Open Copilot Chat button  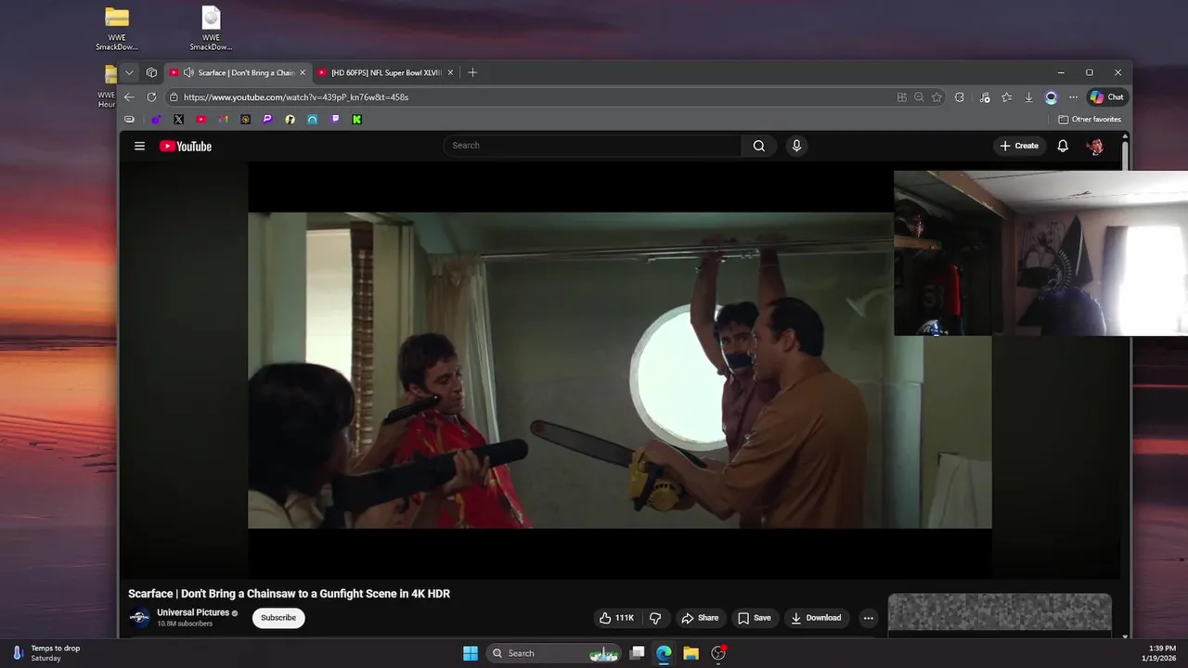click(1106, 96)
